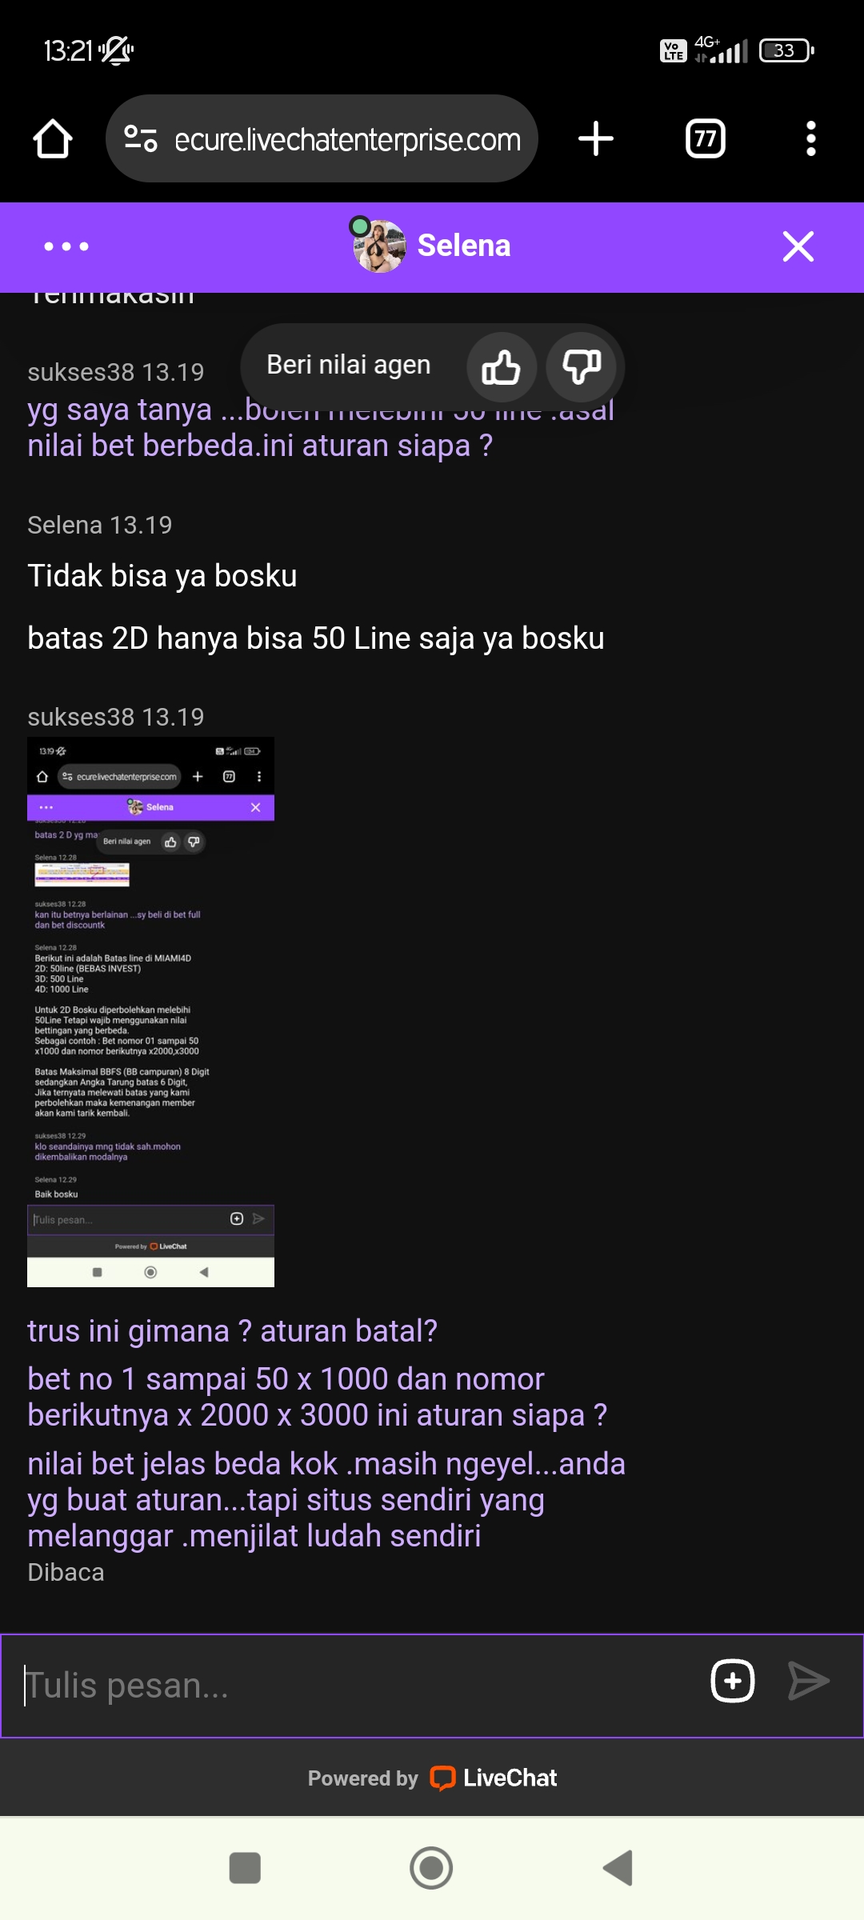This screenshot has width=864, height=1920.
Task: Rate the agent with thumbs down
Action: (x=582, y=367)
